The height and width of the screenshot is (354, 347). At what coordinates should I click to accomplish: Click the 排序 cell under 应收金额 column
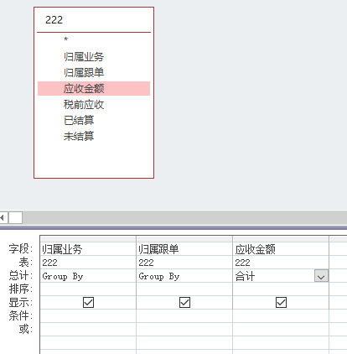[x=281, y=289]
